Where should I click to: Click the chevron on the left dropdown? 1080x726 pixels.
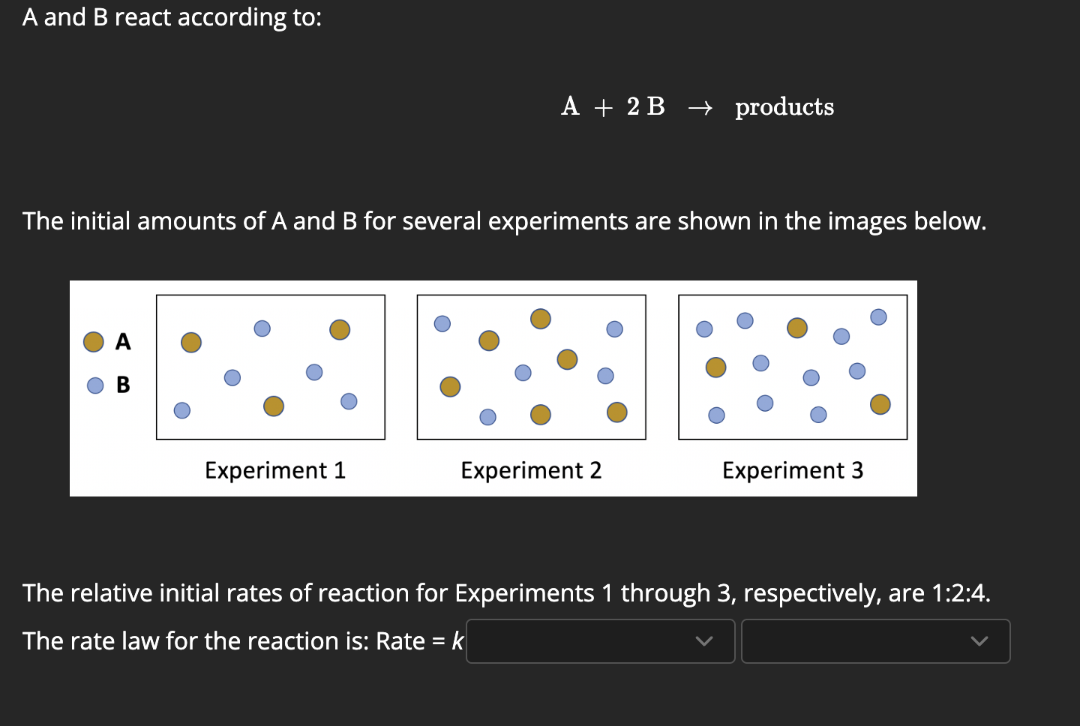point(703,641)
